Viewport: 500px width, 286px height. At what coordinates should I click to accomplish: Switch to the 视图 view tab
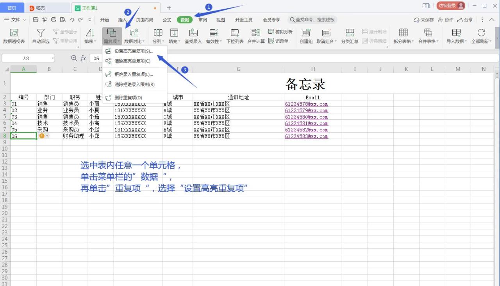(x=221, y=20)
